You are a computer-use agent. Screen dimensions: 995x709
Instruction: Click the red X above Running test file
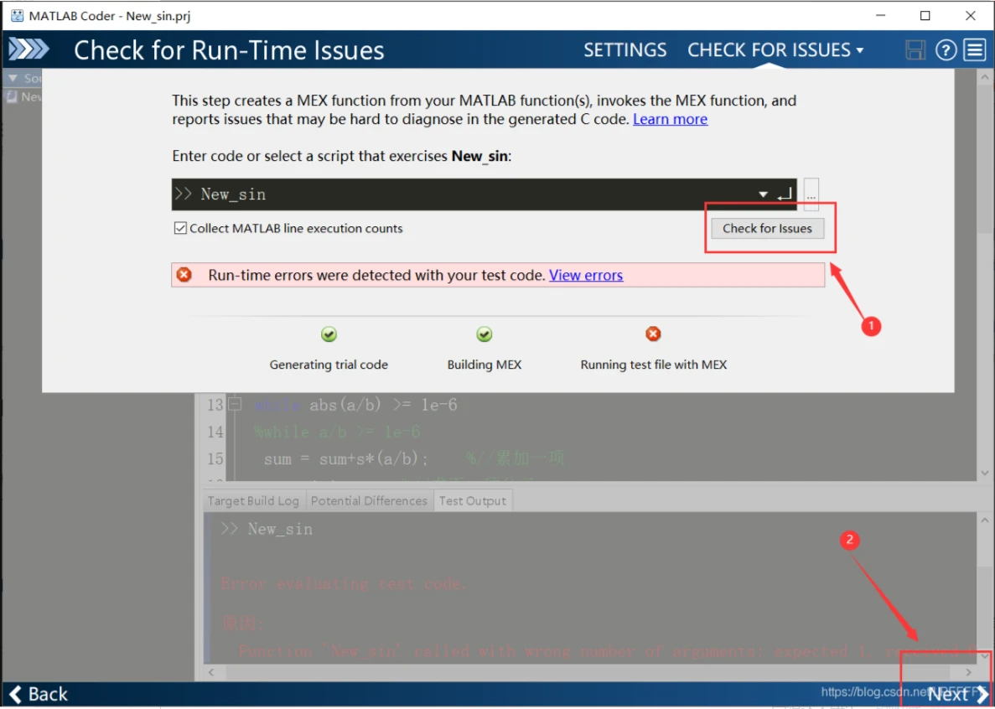click(653, 334)
